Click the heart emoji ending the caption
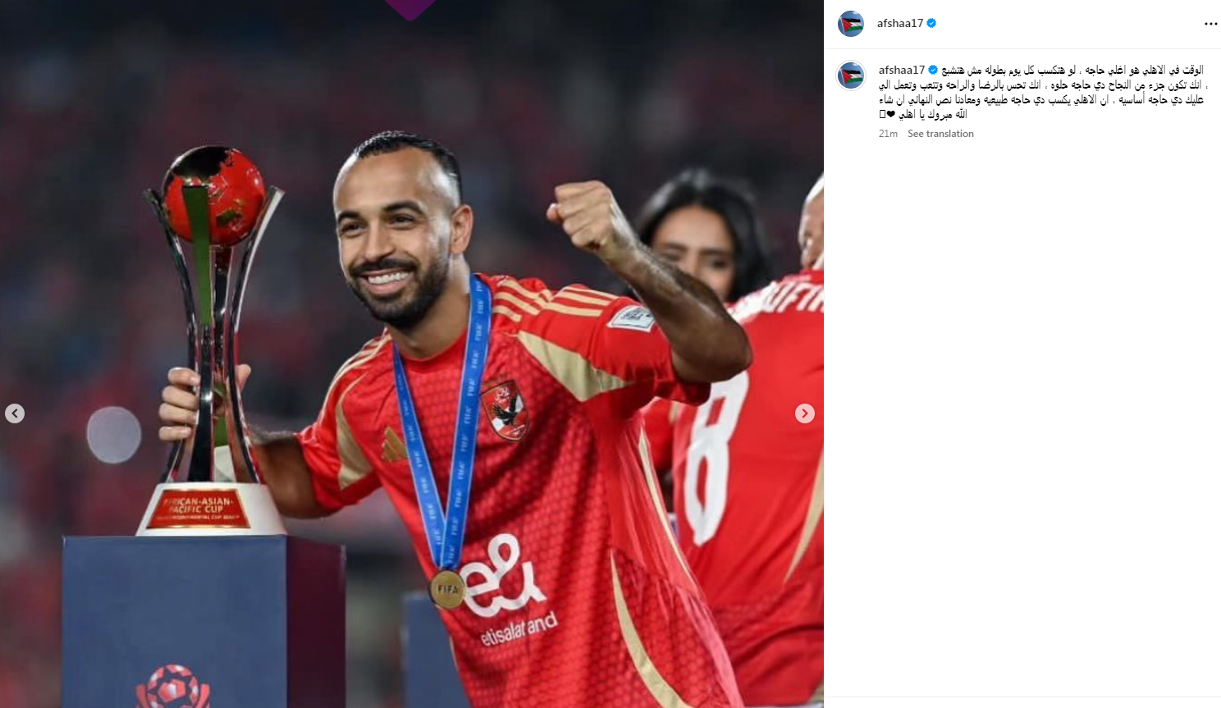This screenshot has width=1221, height=708. pyautogui.click(x=891, y=114)
